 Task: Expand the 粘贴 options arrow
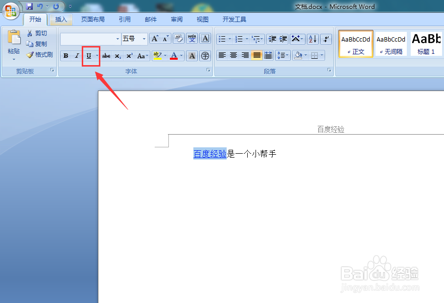click(14, 59)
